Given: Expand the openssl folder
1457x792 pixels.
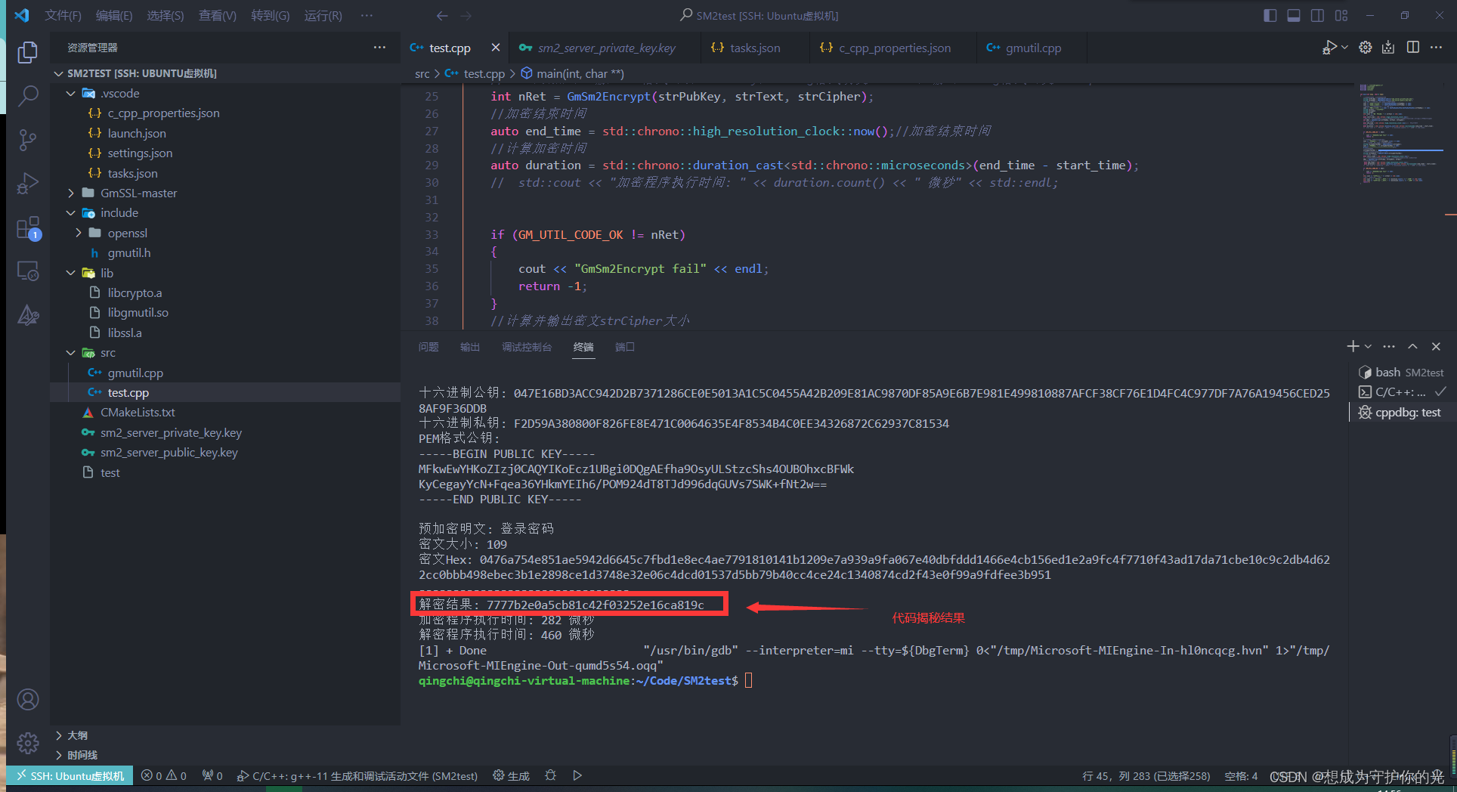Looking at the screenshot, I should [x=79, y=234].
